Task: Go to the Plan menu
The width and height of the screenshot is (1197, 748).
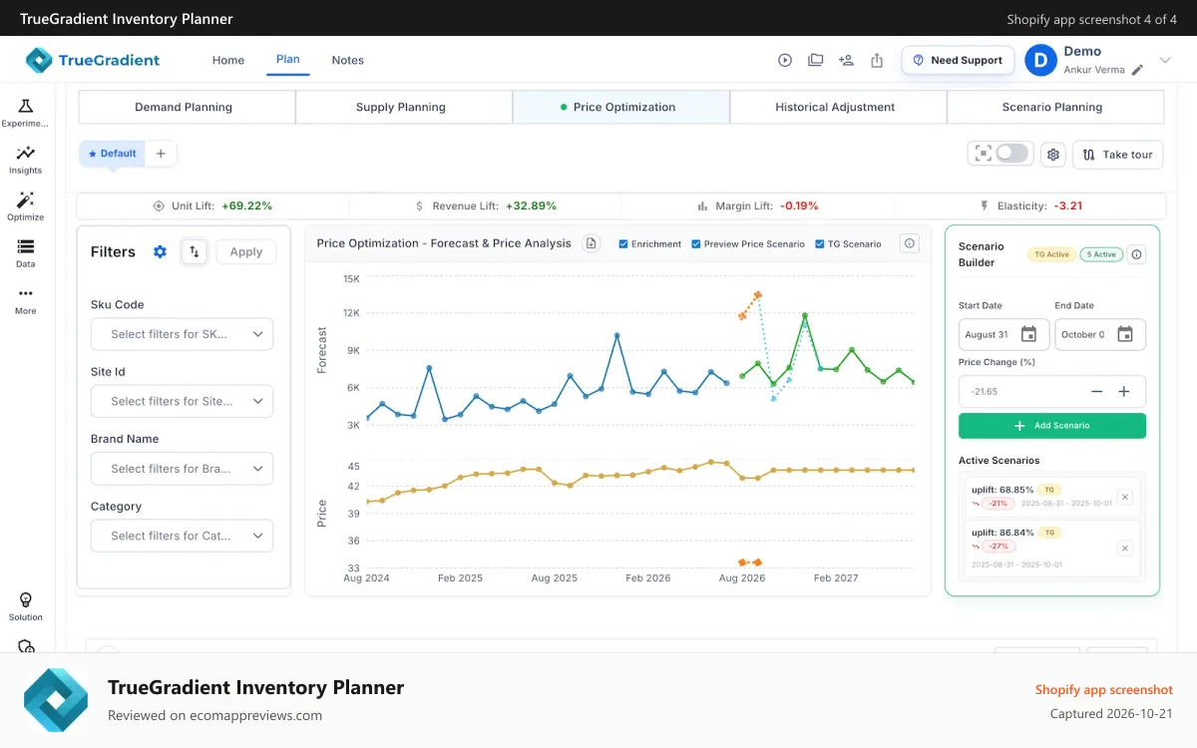Action: tap(288, 60)
